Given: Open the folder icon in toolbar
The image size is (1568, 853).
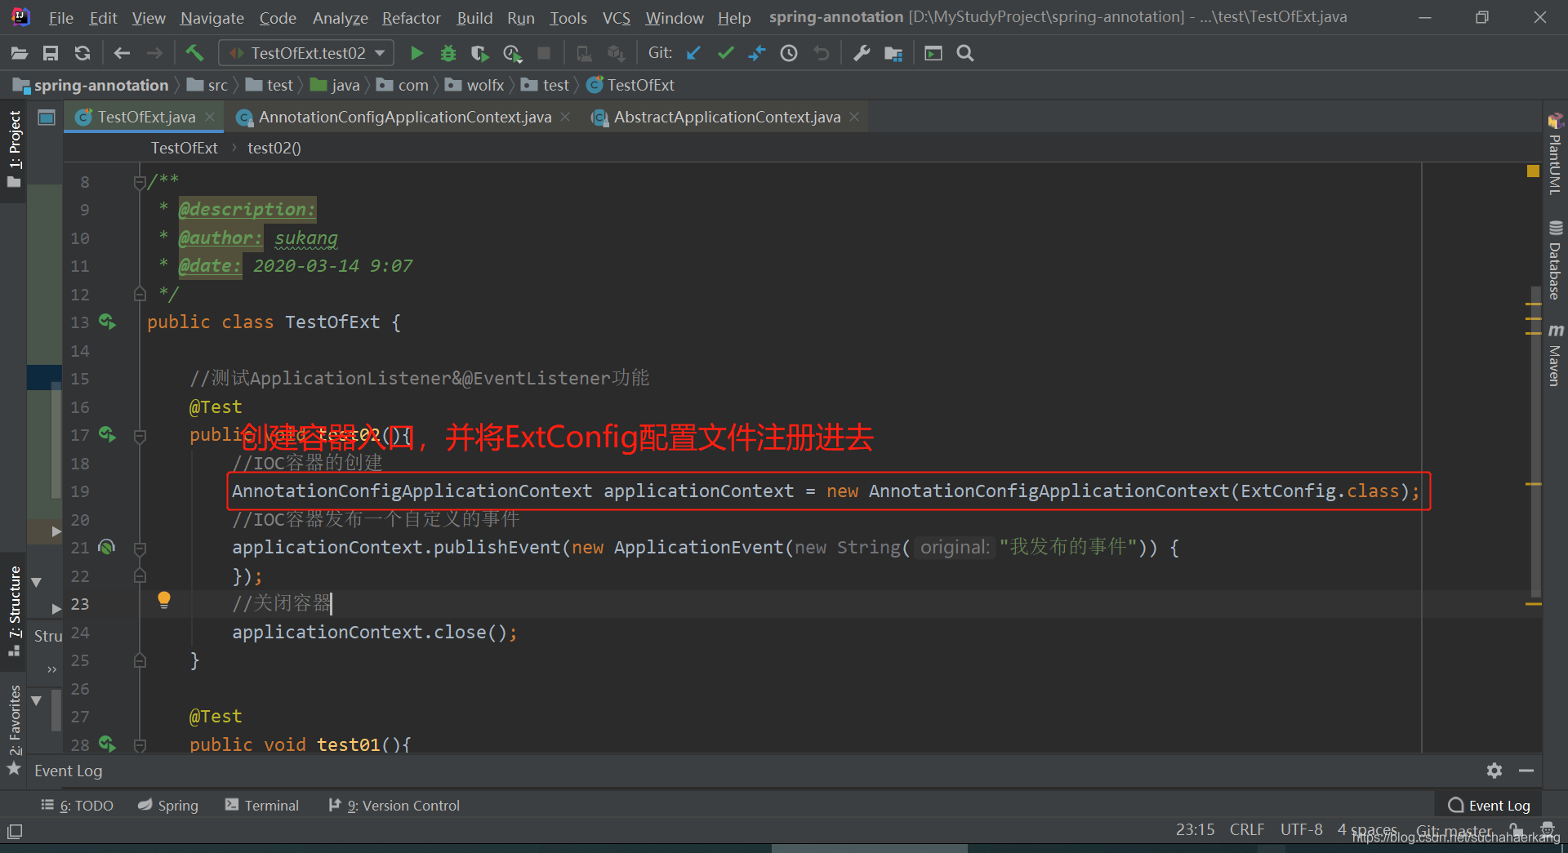Looking at the screenshot, I should pyautogui.click(x=20, y=54).
